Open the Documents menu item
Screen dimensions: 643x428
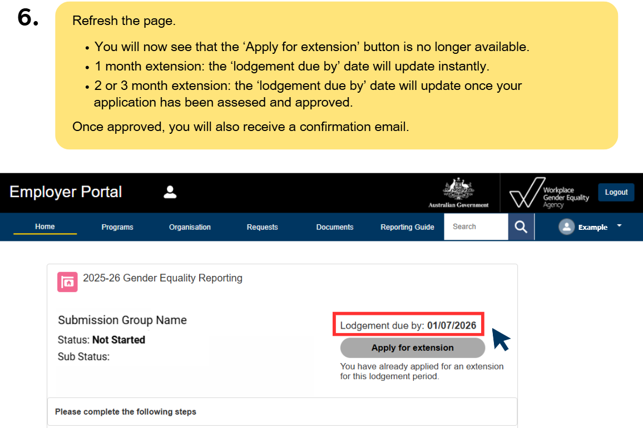334,226
